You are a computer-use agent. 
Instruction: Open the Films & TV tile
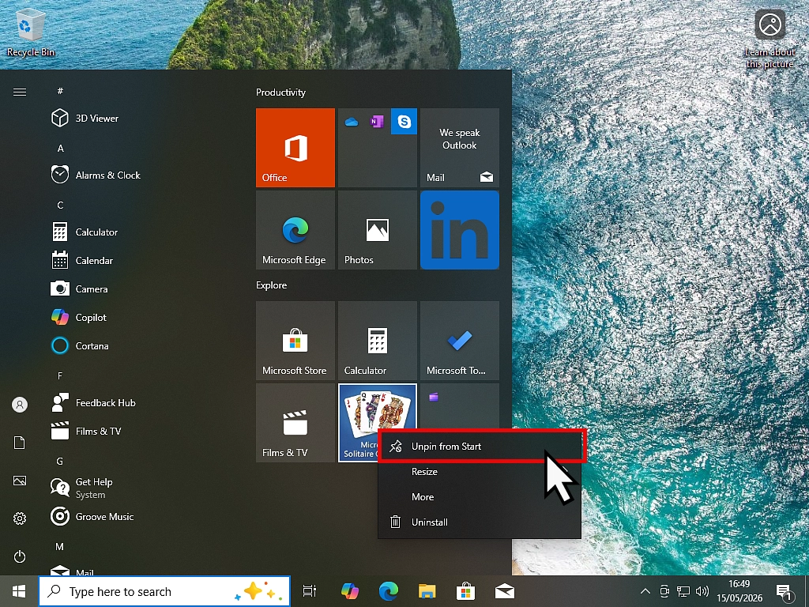pos(295,423)
